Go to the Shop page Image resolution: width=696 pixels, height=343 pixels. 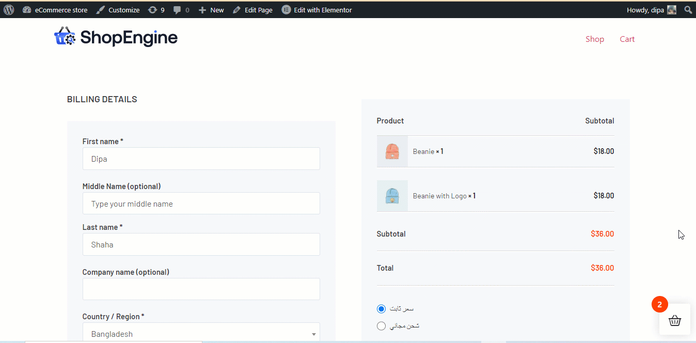pyautogui.click(x=595, y=39)
